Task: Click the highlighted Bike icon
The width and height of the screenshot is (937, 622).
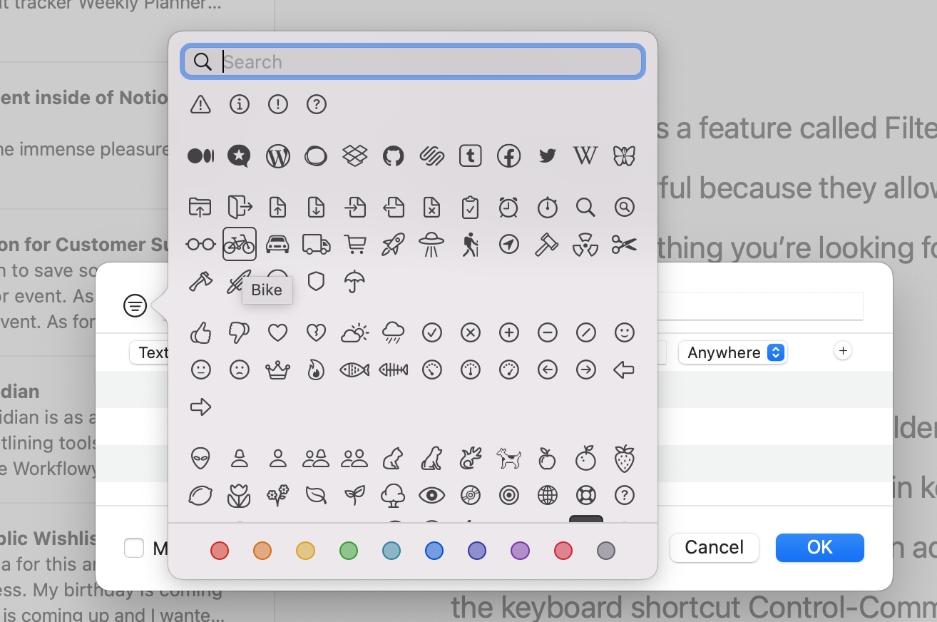Action: (240, 245)
